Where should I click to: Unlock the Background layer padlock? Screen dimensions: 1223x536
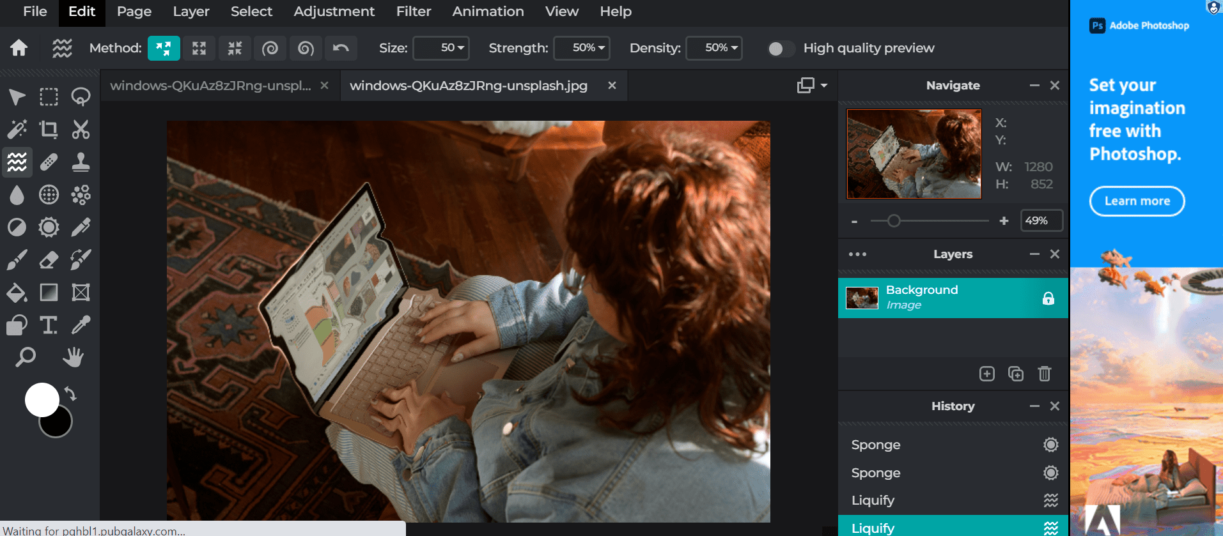coord(1048,298)
